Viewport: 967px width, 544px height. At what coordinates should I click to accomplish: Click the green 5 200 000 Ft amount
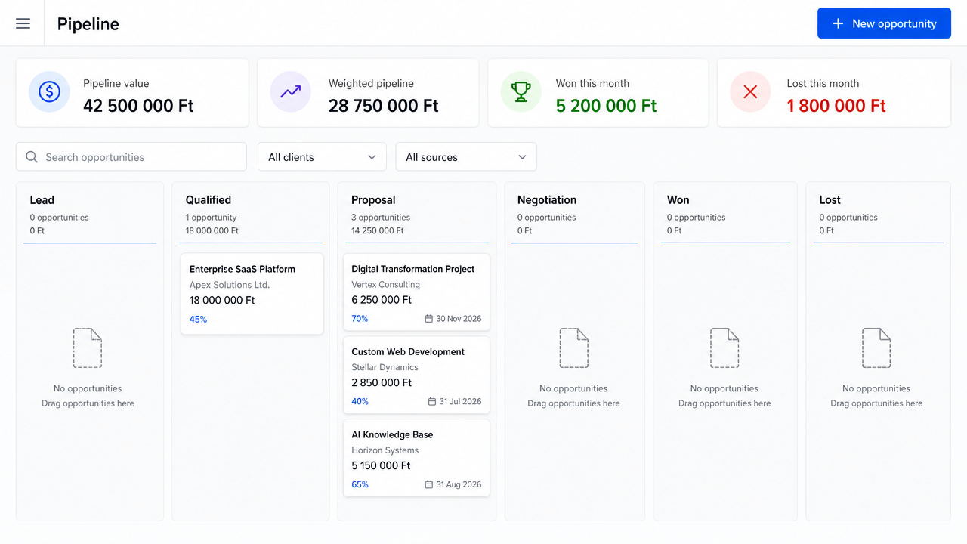(607, 106)
